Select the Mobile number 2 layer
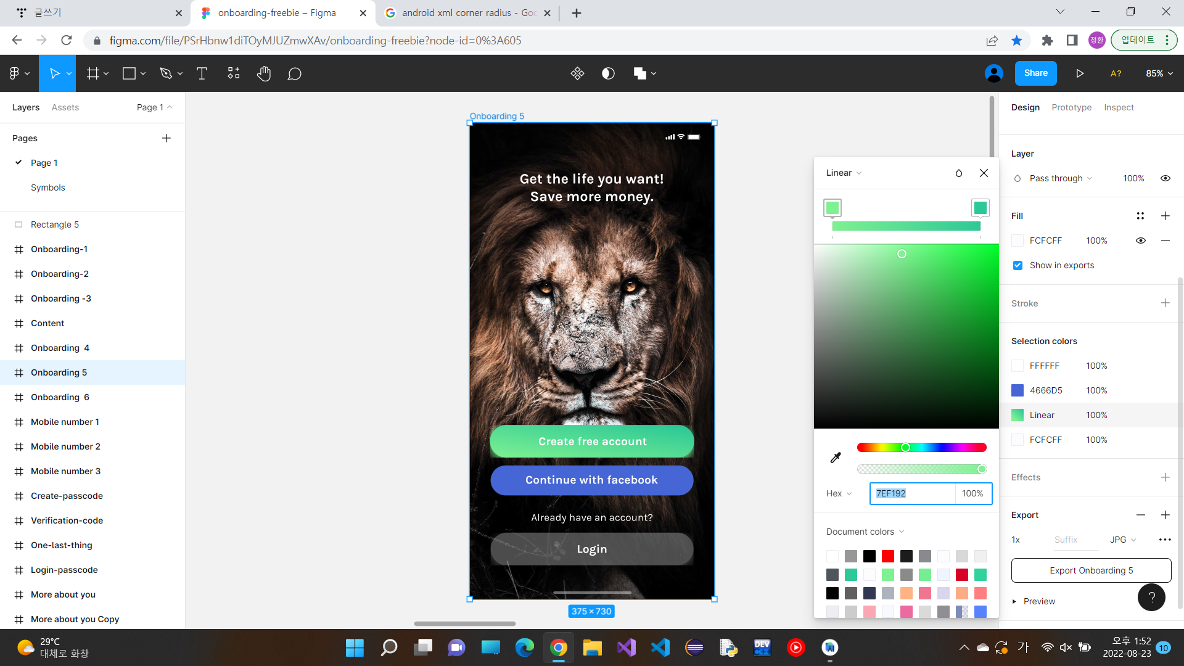The image size is (1184, 666). tap(65, 446)
